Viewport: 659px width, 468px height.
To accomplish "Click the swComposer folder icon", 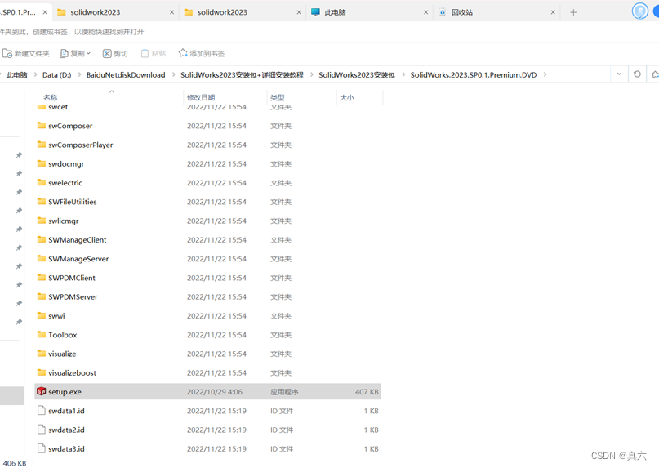I will click(41, 125).
